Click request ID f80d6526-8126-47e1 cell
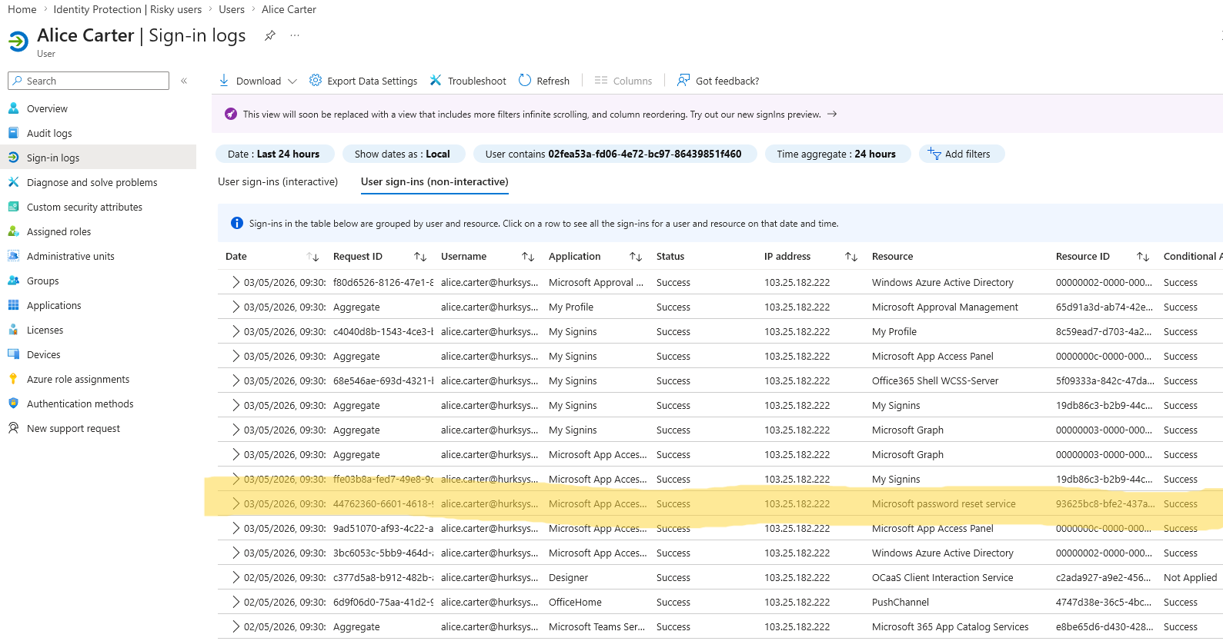This screenshot has height=641, width=1223. (383, 282)
